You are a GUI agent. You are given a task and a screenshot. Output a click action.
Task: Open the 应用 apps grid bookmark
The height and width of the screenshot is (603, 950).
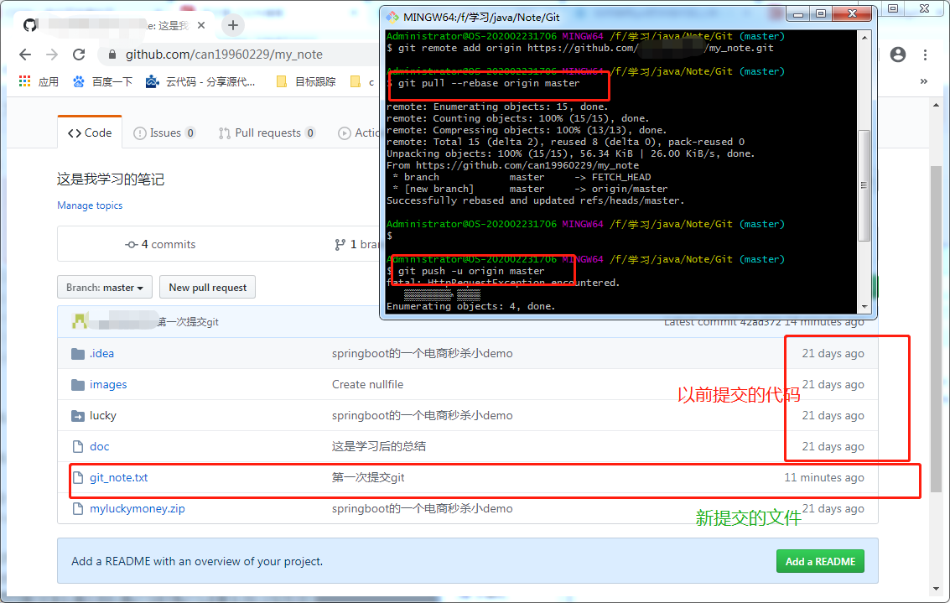point(39,81)
